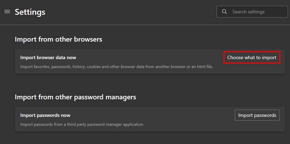Viewport: 290px width, 144px height.
Task: Click the divider line under the Settings header
Action: pos(145,25)
